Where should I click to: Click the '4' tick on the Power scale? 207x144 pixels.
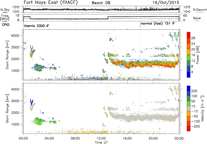tap(192, 72)
